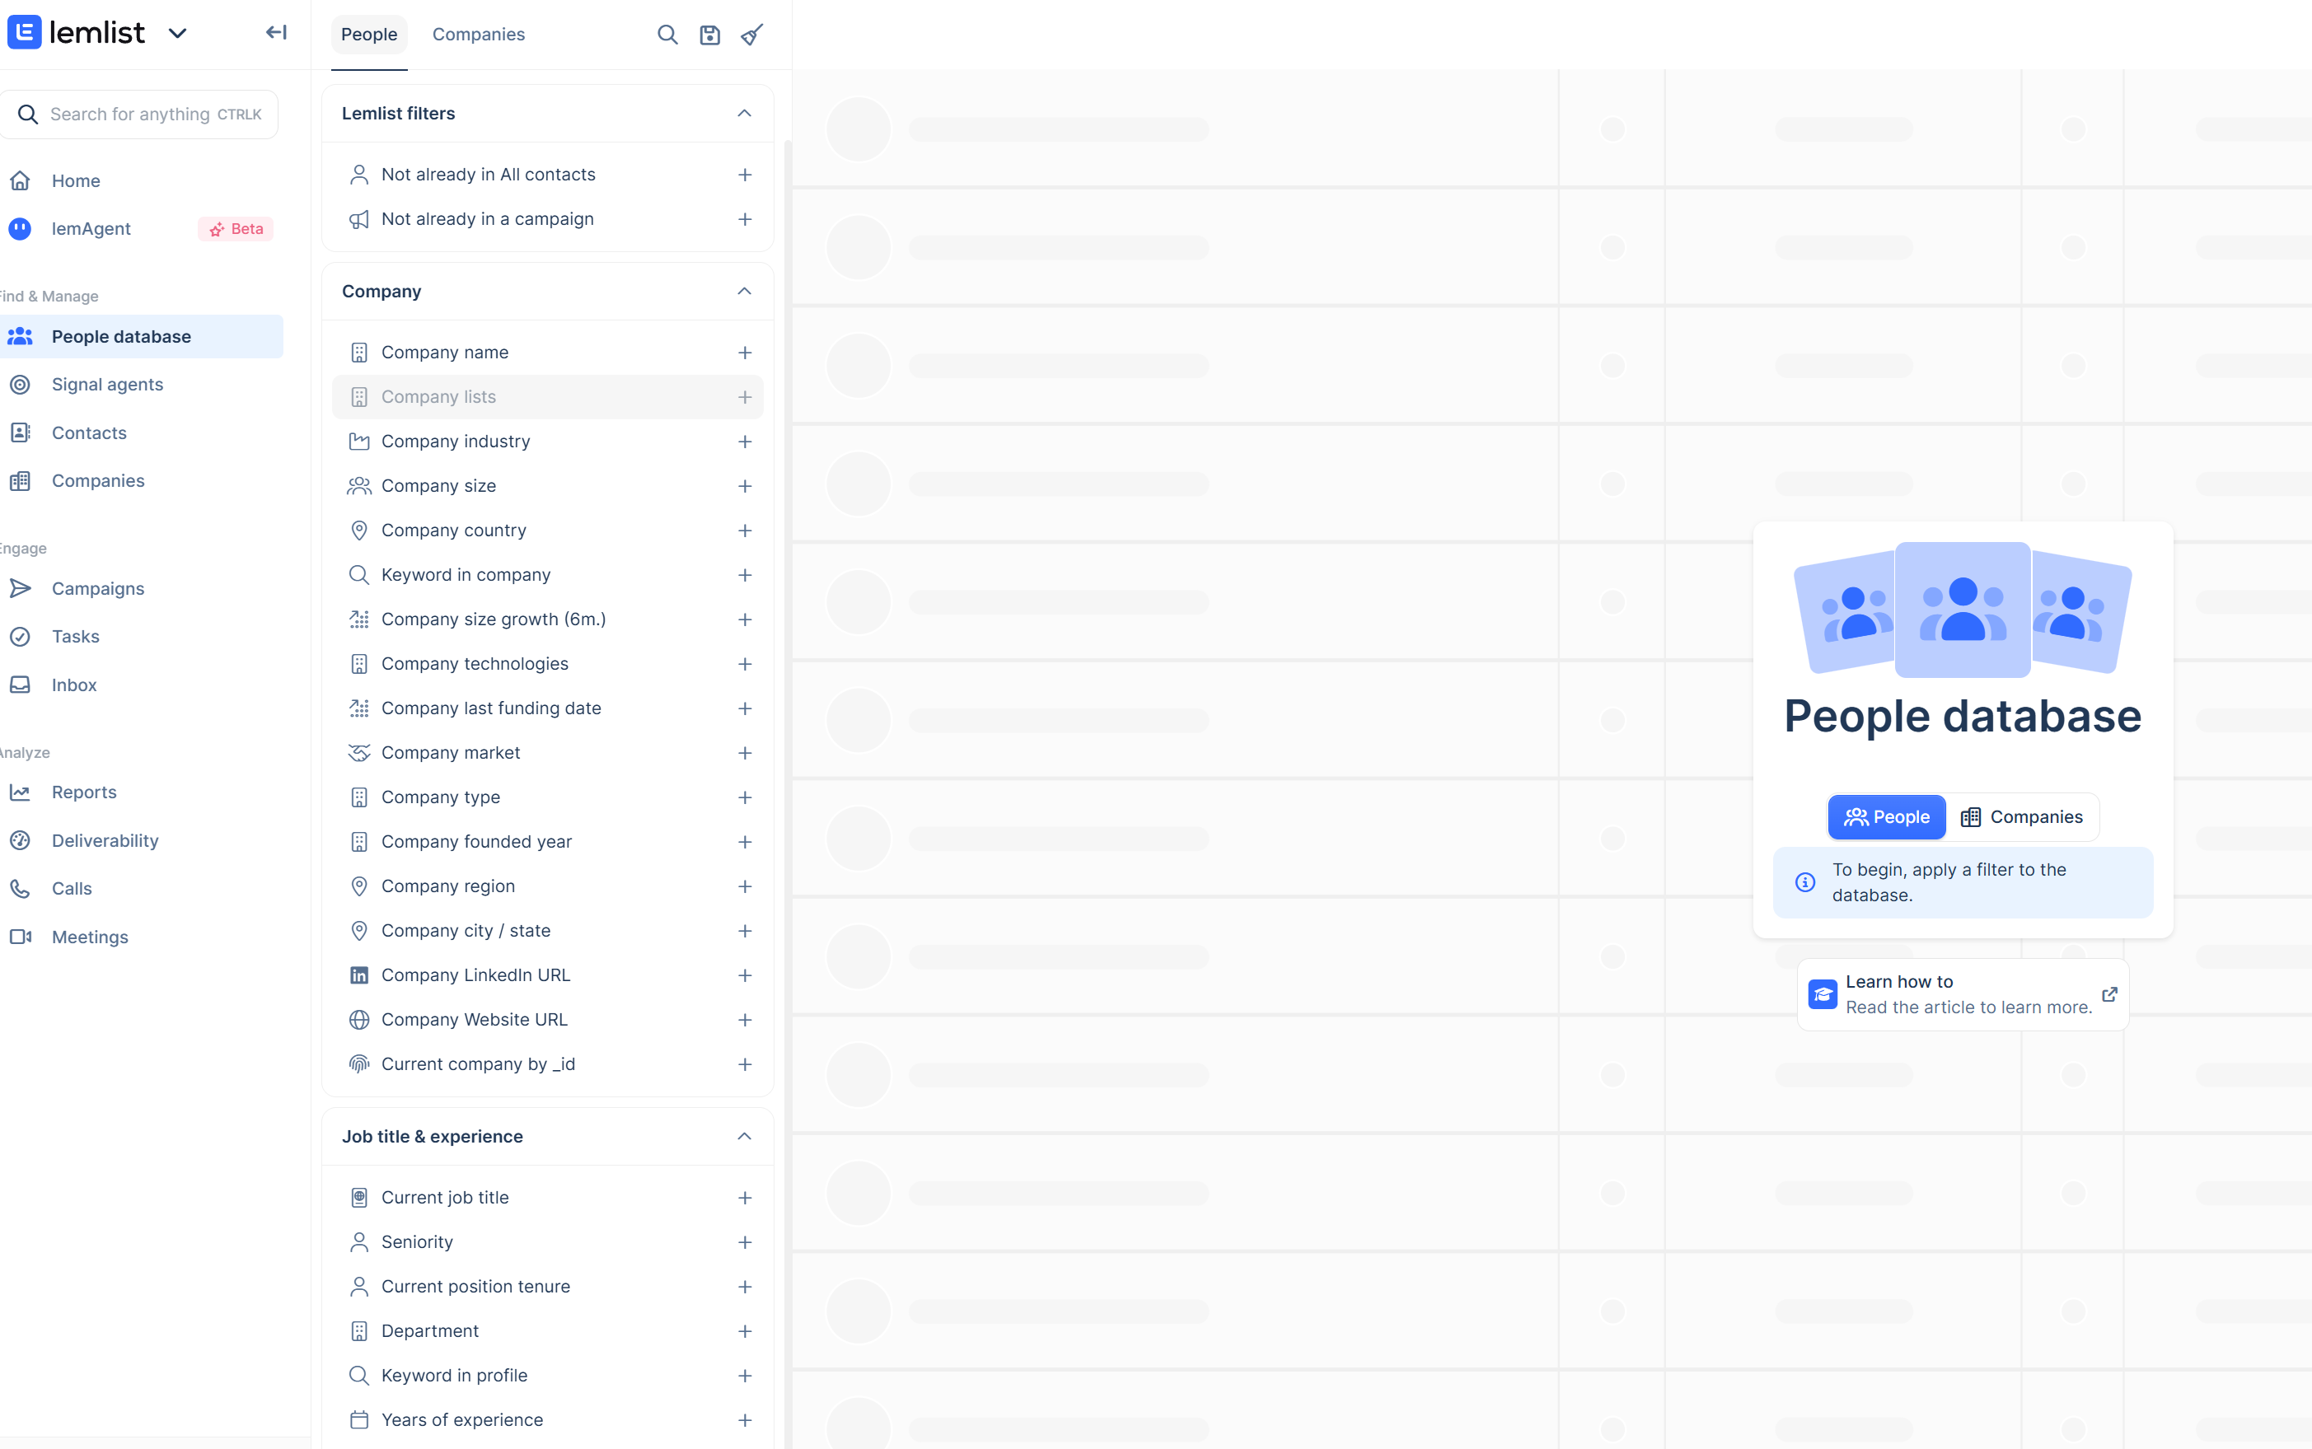Viewport: 2312px width, 1449px height.
Task: Click the Companies button in center card
Action: tap(2022, 816)
